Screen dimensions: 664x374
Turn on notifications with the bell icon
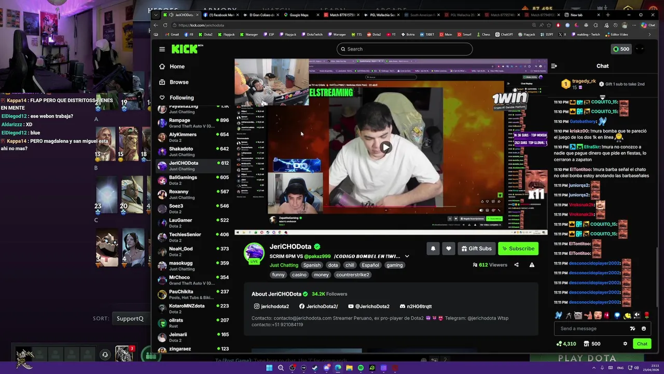click(433, 249)
